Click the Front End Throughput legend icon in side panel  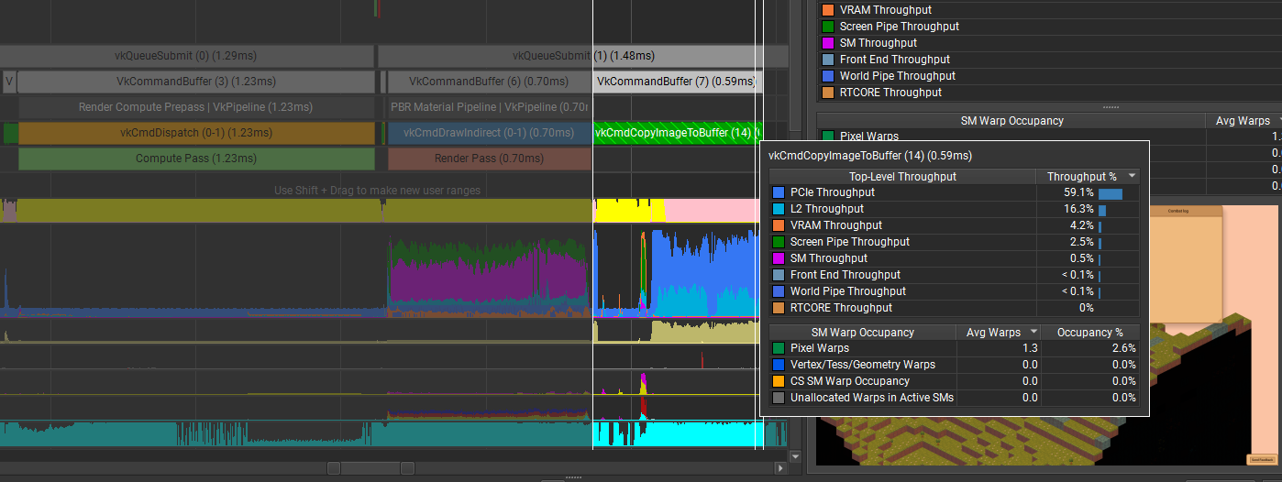point(828,60)
